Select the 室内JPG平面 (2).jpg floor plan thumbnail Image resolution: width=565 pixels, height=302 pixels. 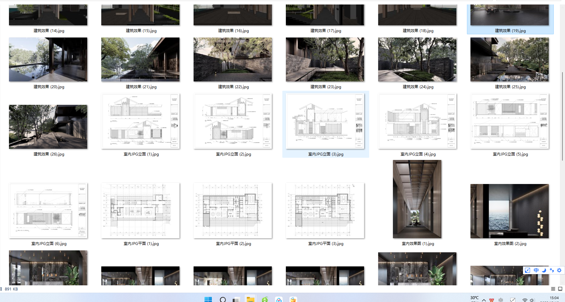click(233, 211)
